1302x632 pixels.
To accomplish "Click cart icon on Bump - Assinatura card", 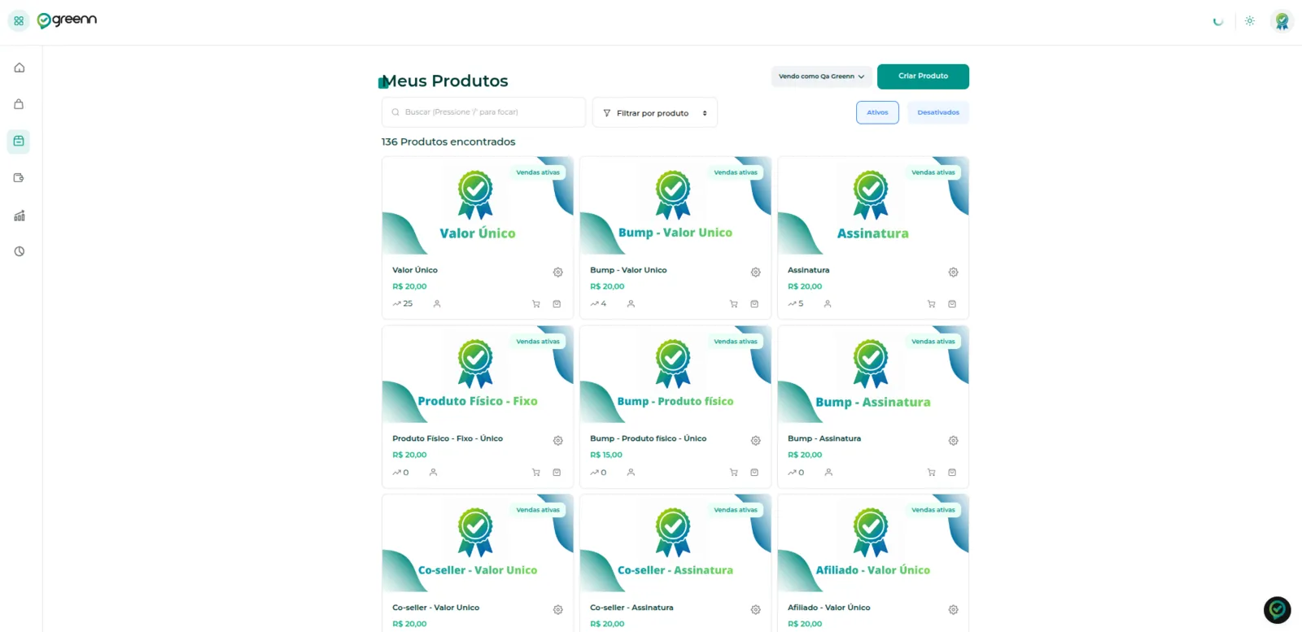I will click(x=932, y=473).
